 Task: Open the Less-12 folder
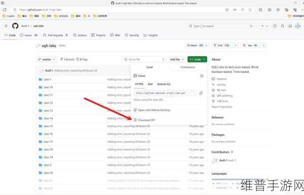(48, 103)
